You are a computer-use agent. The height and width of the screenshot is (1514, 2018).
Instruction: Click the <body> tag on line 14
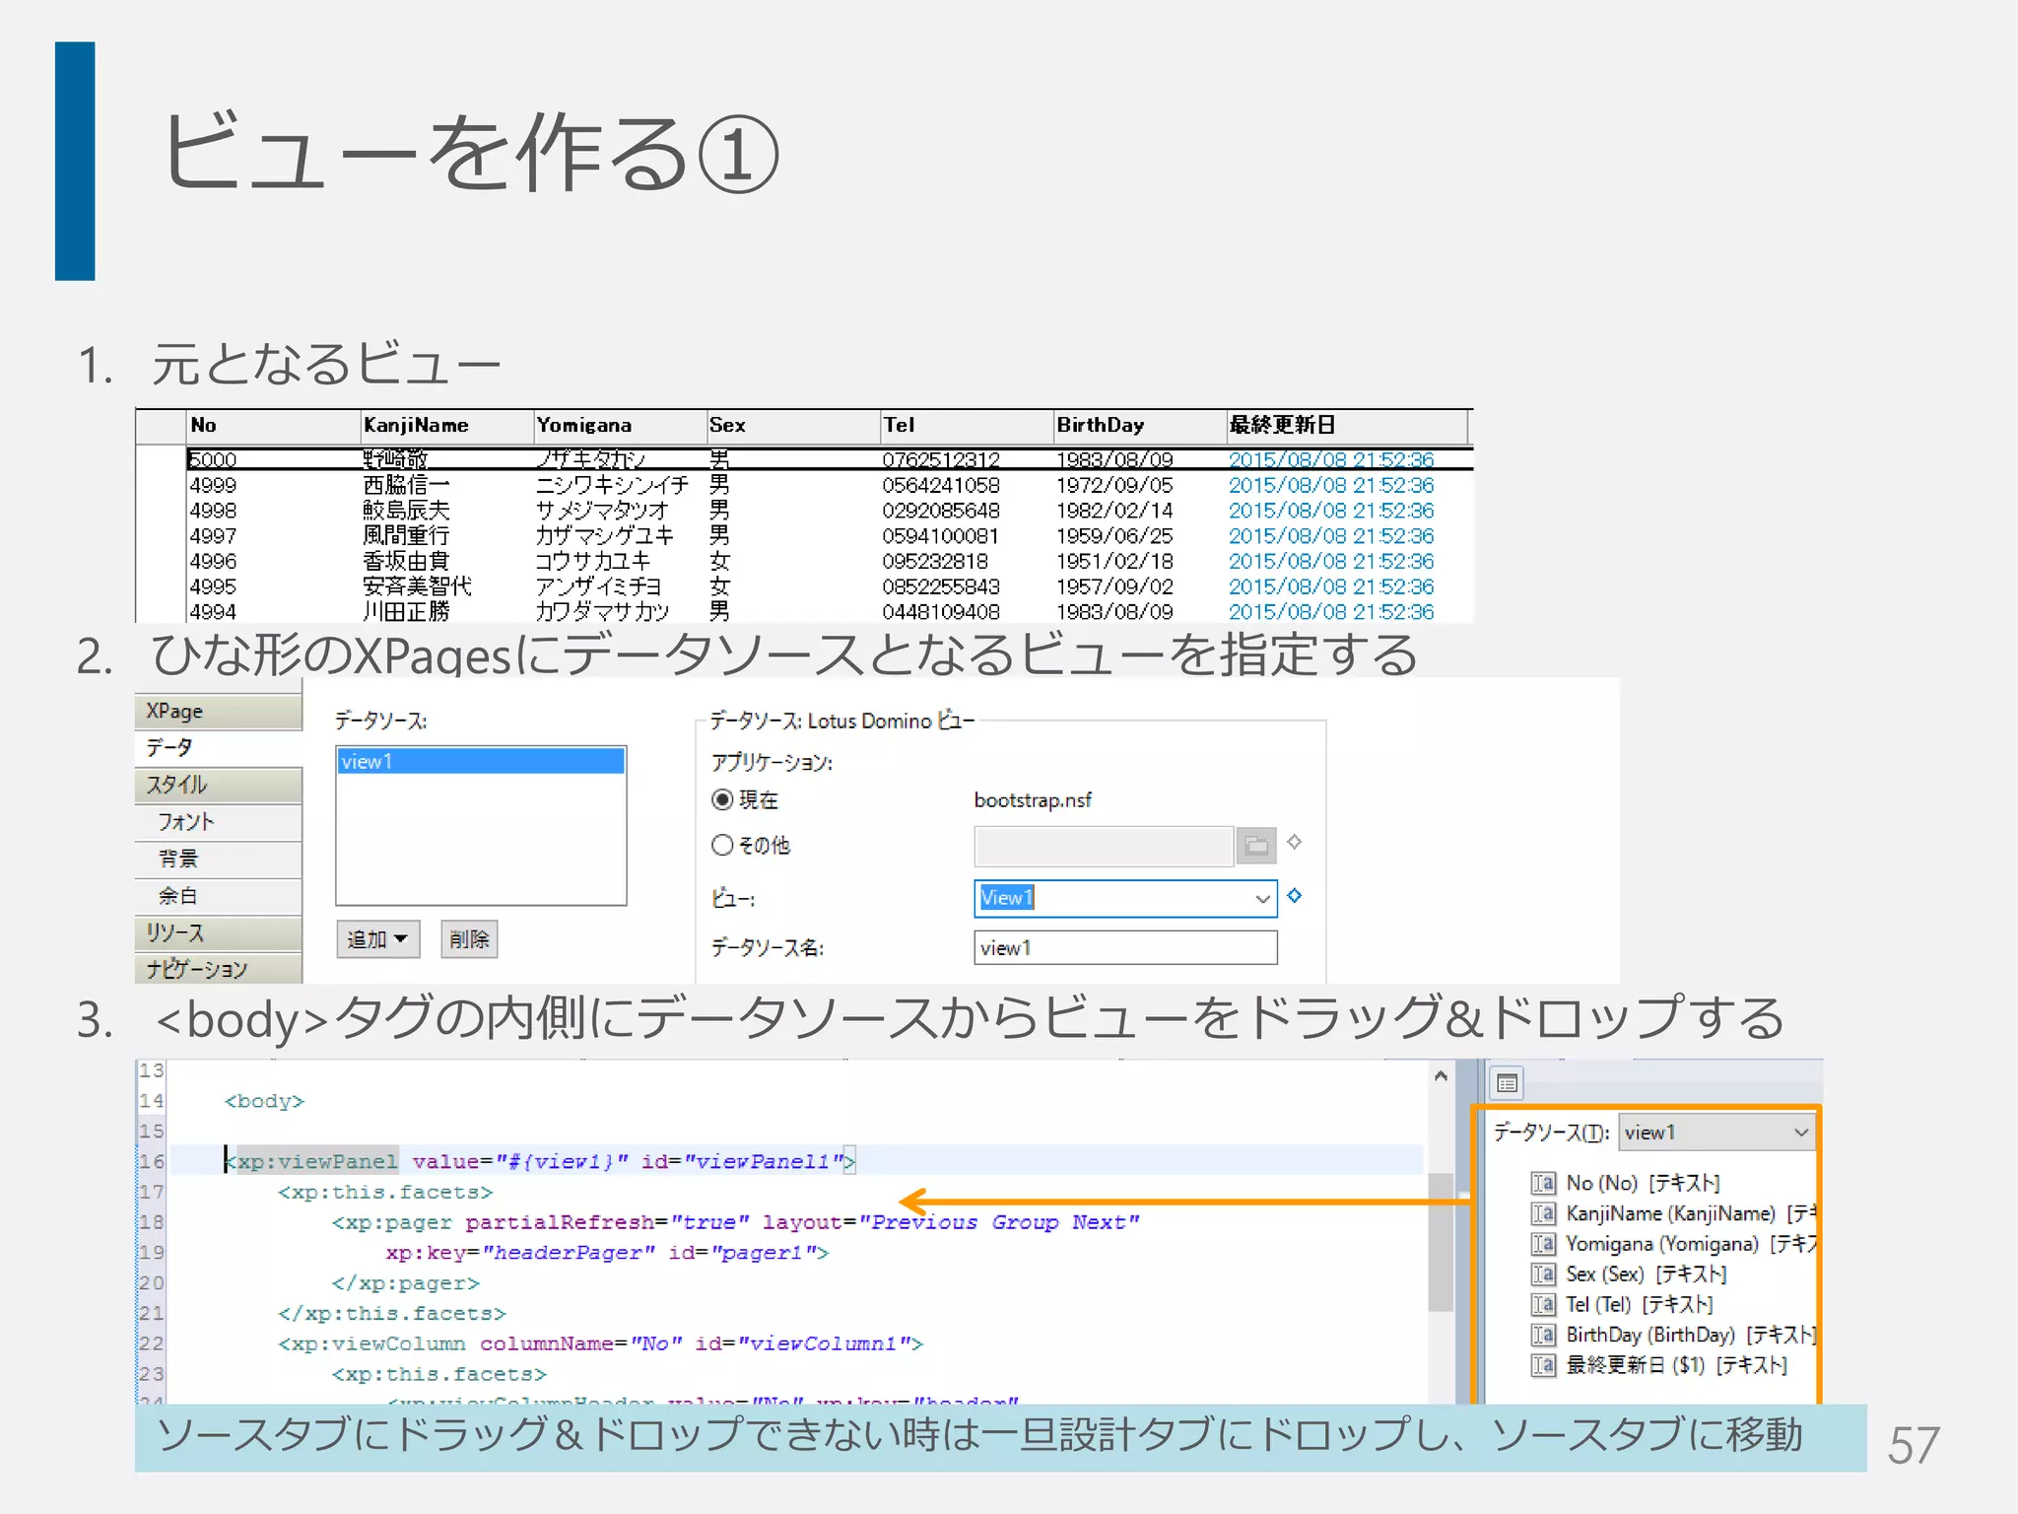click(264, 1101)
